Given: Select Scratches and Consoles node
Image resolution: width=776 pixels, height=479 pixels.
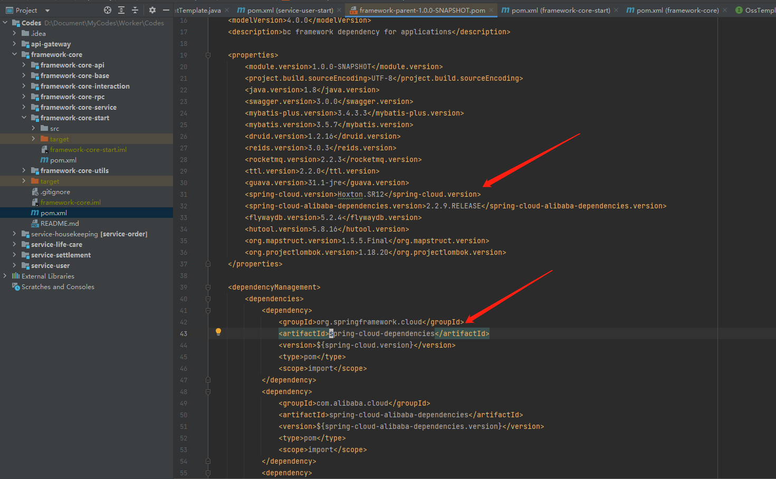Looking at the screenshot, I should pyautogui.click(x=58, y=286).
